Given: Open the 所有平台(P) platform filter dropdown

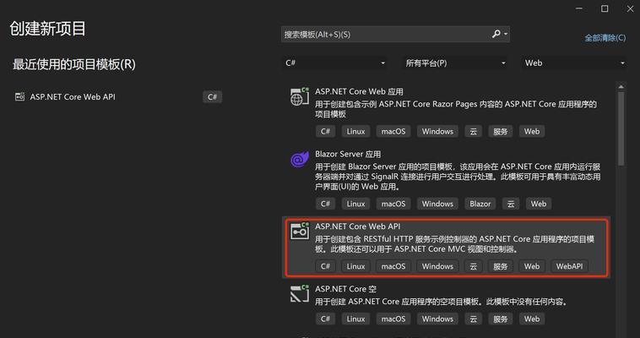Looking at the screenshot, I should (455, 63).
